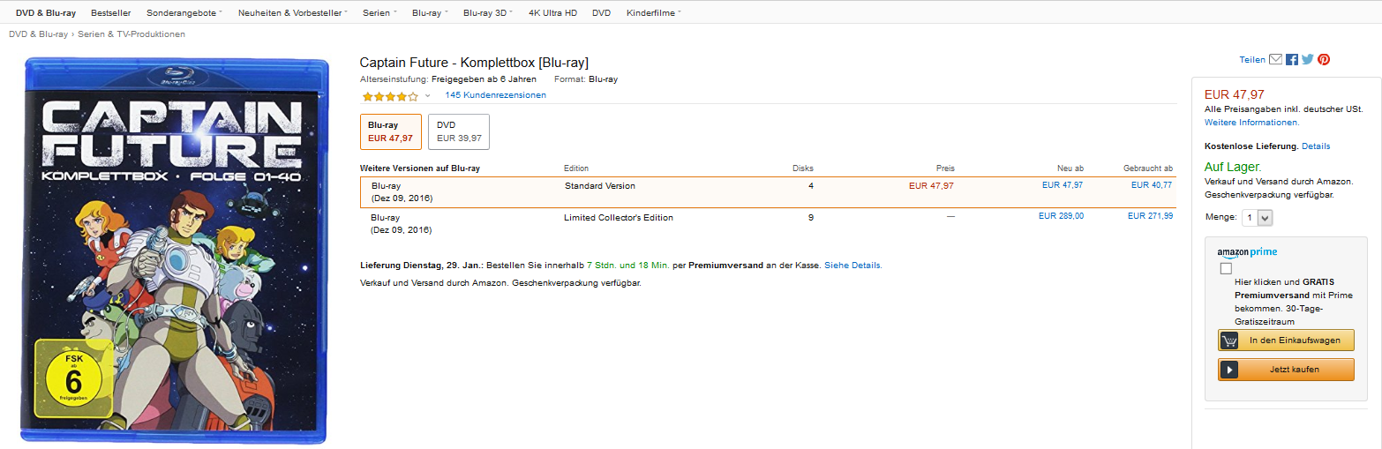Viewport: 1382px width, 449px height.
Task: Click Freigegeben ab 6 Jahren age rating text
Action: 484,79
